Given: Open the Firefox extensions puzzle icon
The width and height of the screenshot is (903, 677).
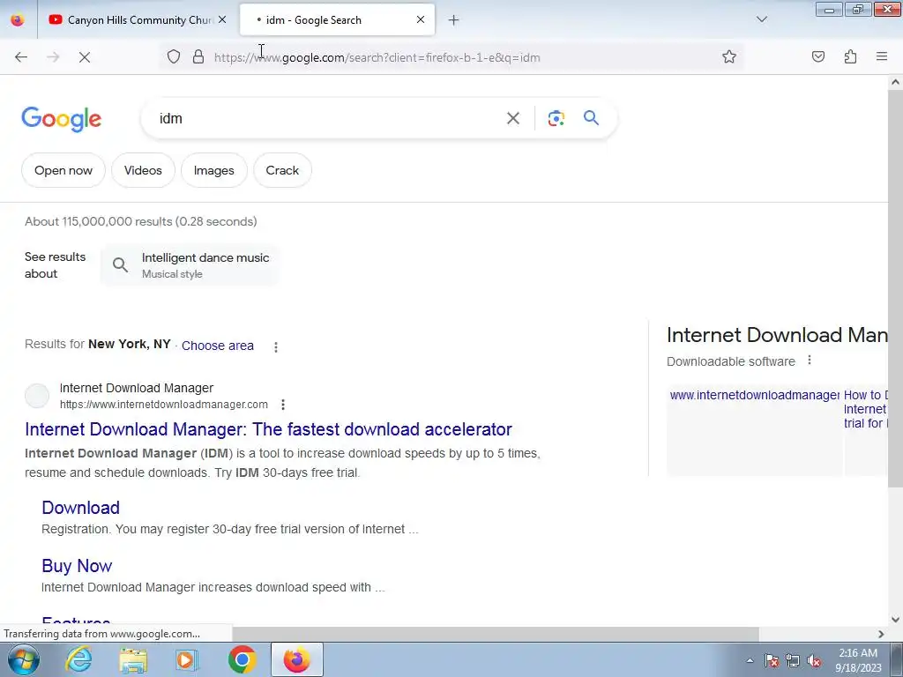Looking at the screenshot, I should (850, 56).
